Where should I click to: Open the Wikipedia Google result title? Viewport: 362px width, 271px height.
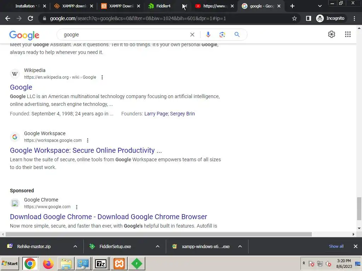[x=21, y=87]
